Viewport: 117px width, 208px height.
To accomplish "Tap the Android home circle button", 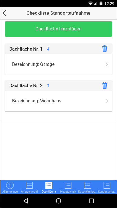I will point(58,201).
